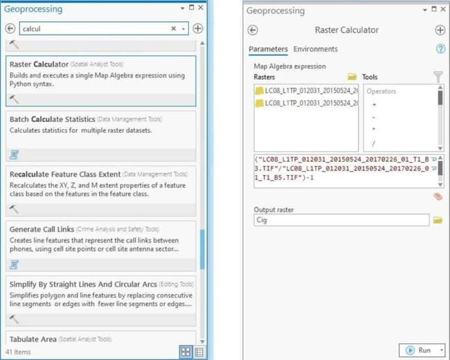Open Simplify By Straight Lines And Circular Arcs
This screenshot has height=360, width=450.
click(x=101, y=301)
